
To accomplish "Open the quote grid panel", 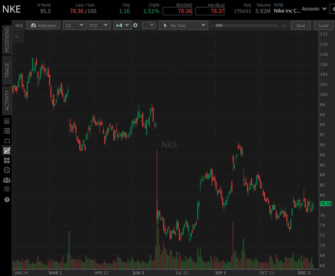I will 7,160.
